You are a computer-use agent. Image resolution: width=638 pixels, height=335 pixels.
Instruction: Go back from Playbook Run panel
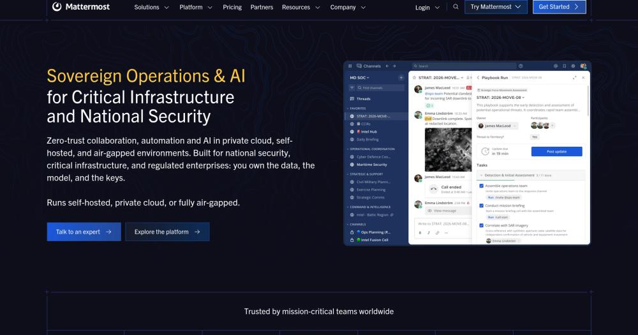coord(478,77)
